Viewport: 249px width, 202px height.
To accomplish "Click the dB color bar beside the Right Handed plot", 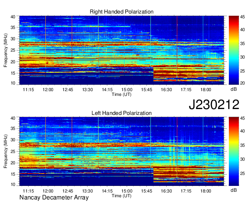I will 234,50.
